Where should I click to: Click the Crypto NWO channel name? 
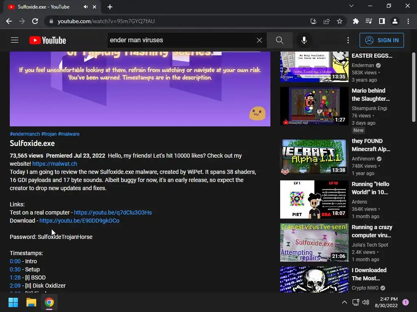pyautogui.click(x=365, y=288)
